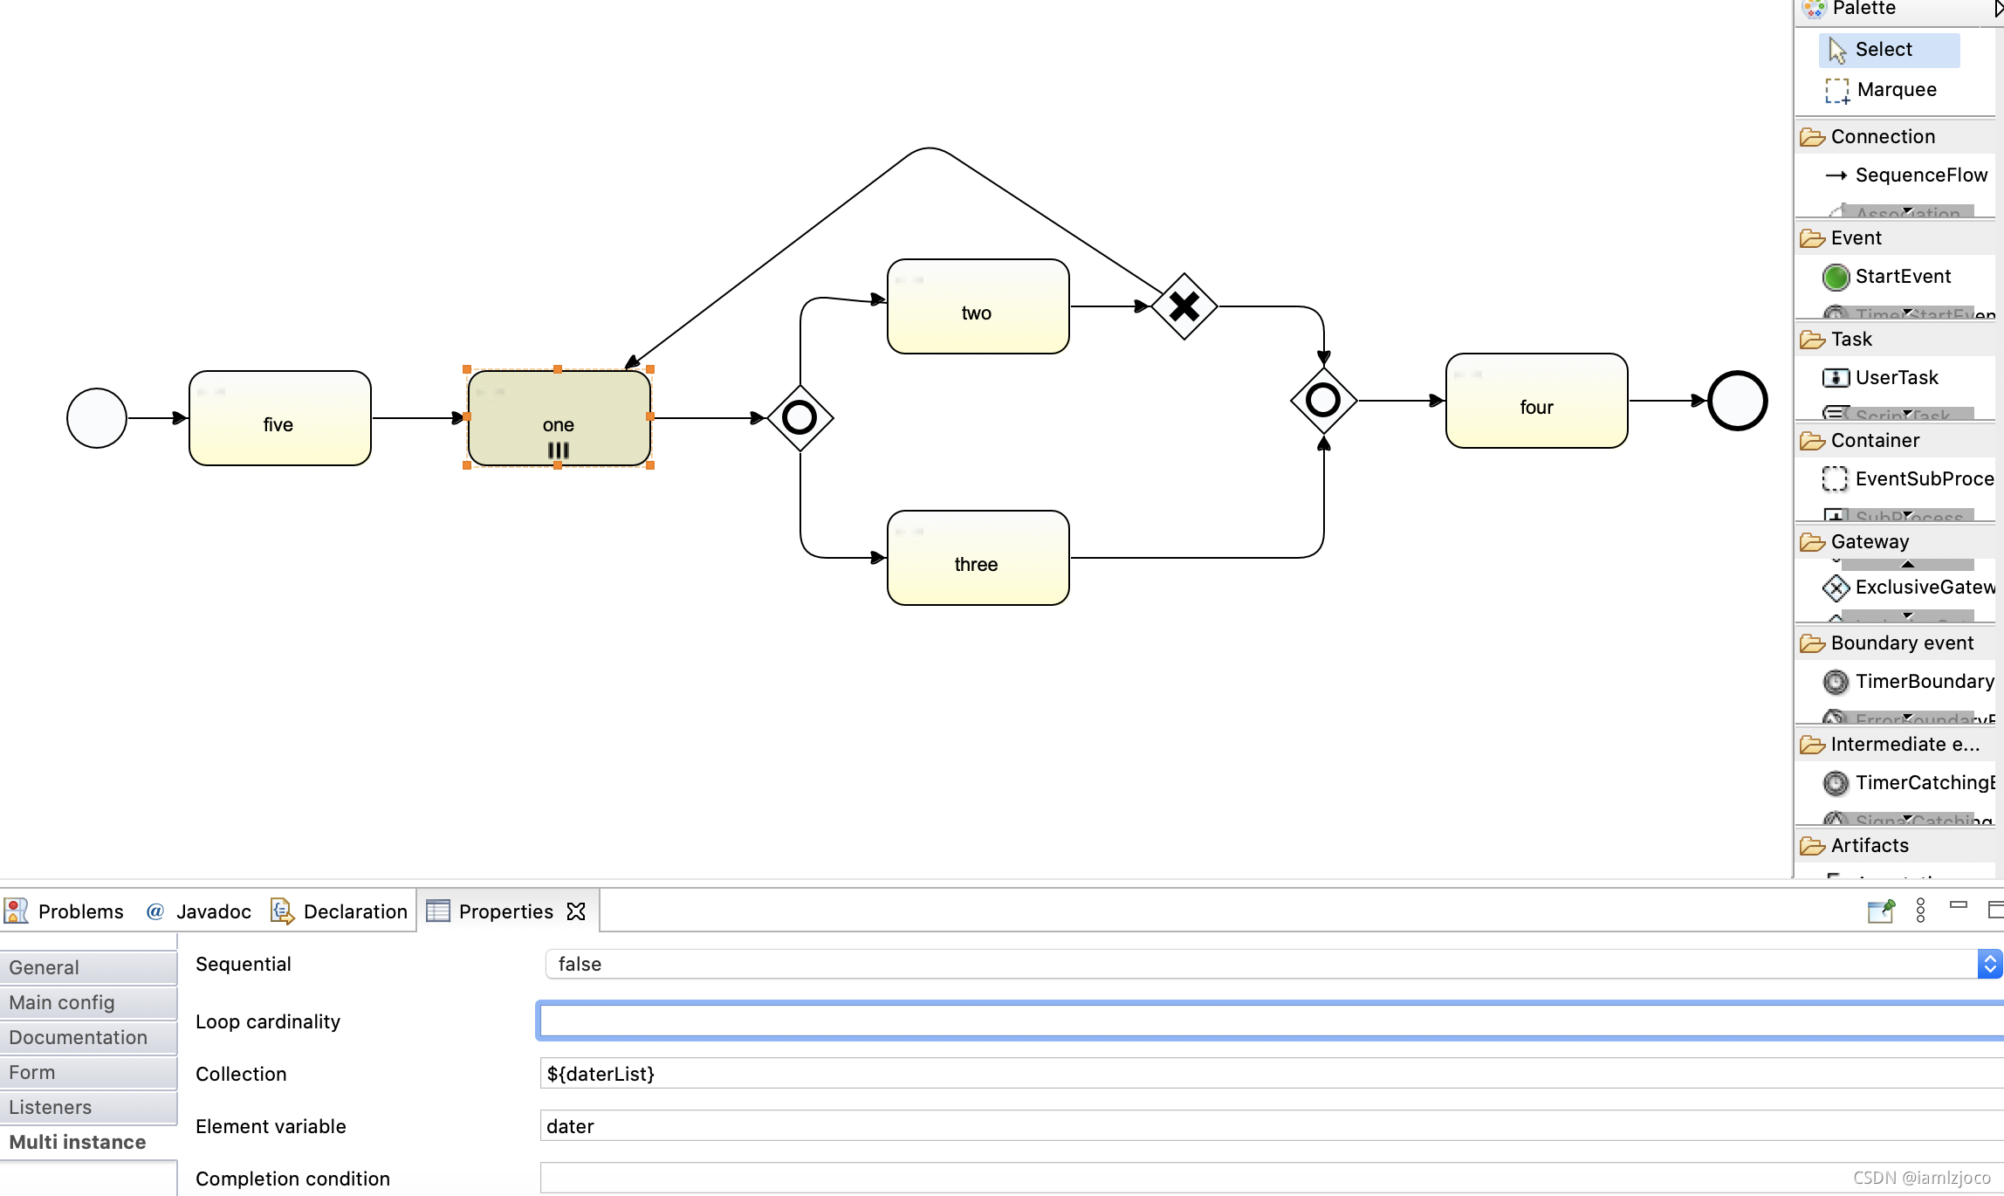Click the Loop cardinality input field
The image size is (2004, 1196).
(1266, 1021)
